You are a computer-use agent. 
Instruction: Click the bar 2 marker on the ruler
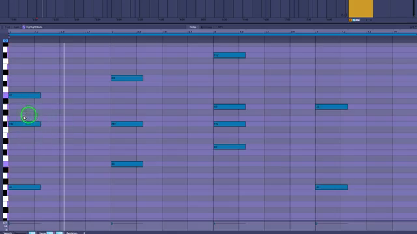[113, 32]
